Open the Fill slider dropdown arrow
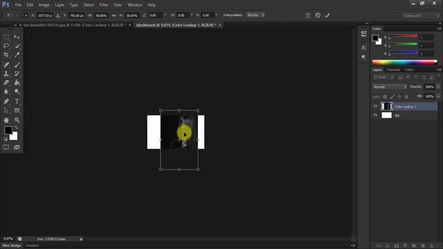This screenshot has height=249, width=443. click(438, 97)
